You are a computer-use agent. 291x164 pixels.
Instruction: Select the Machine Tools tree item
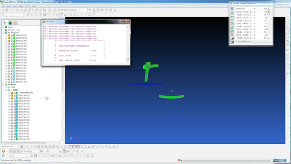(x=14, y=30)
